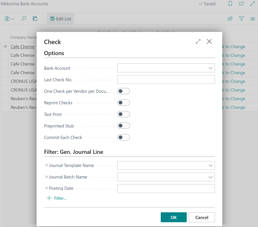The width and height of the screenshot is (258, 227).
Task: Click inside the Last Check No. field
Action: tap(166, 80)
